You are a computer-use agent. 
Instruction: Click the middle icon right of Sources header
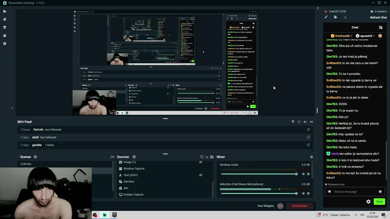(207, 157)
